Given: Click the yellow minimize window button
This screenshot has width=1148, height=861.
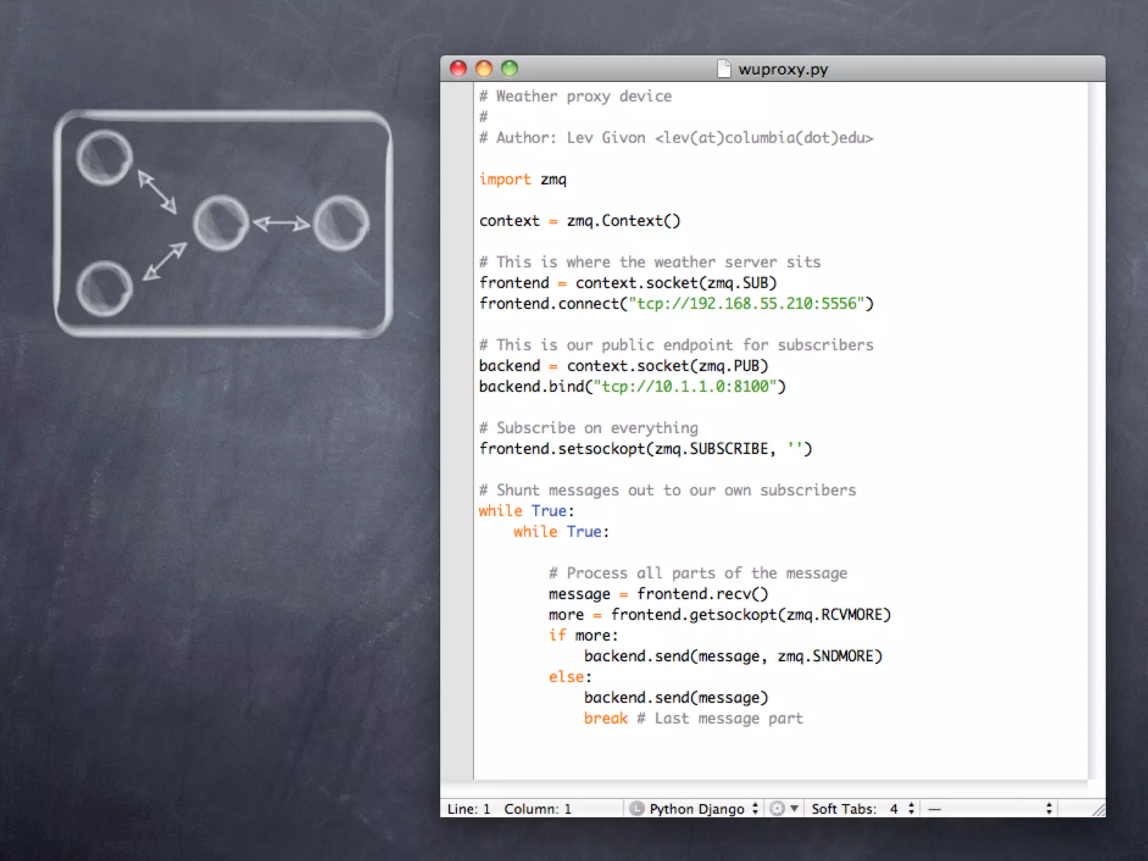Looking at the screenshot, I should [x=484, y=69].
